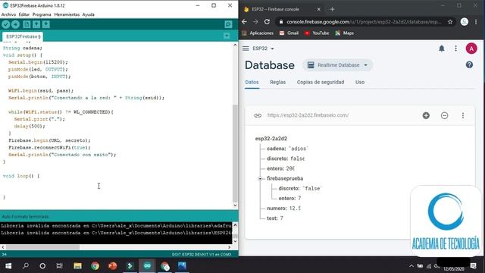Switch to the Copias de seguridad tab
Image resolution: width=485 pixels, height=273 pixels.
coord(321,83)
